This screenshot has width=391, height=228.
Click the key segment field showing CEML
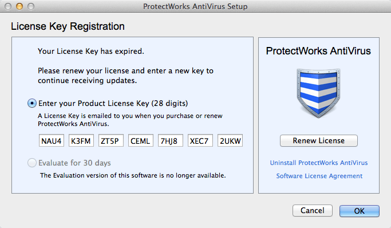coord(141,141)
